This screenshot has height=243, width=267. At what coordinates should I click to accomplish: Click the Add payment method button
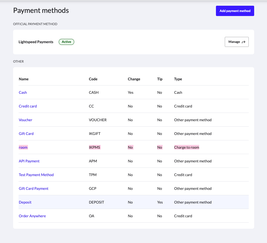pyautogui.click(x=235, y=11)
